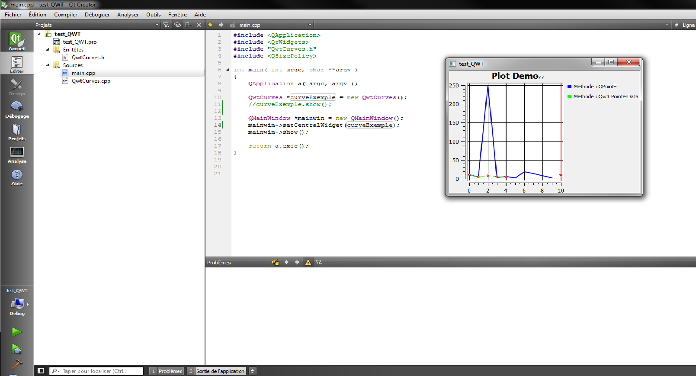Go to Accueil welcome screen

tap(17, 41)
